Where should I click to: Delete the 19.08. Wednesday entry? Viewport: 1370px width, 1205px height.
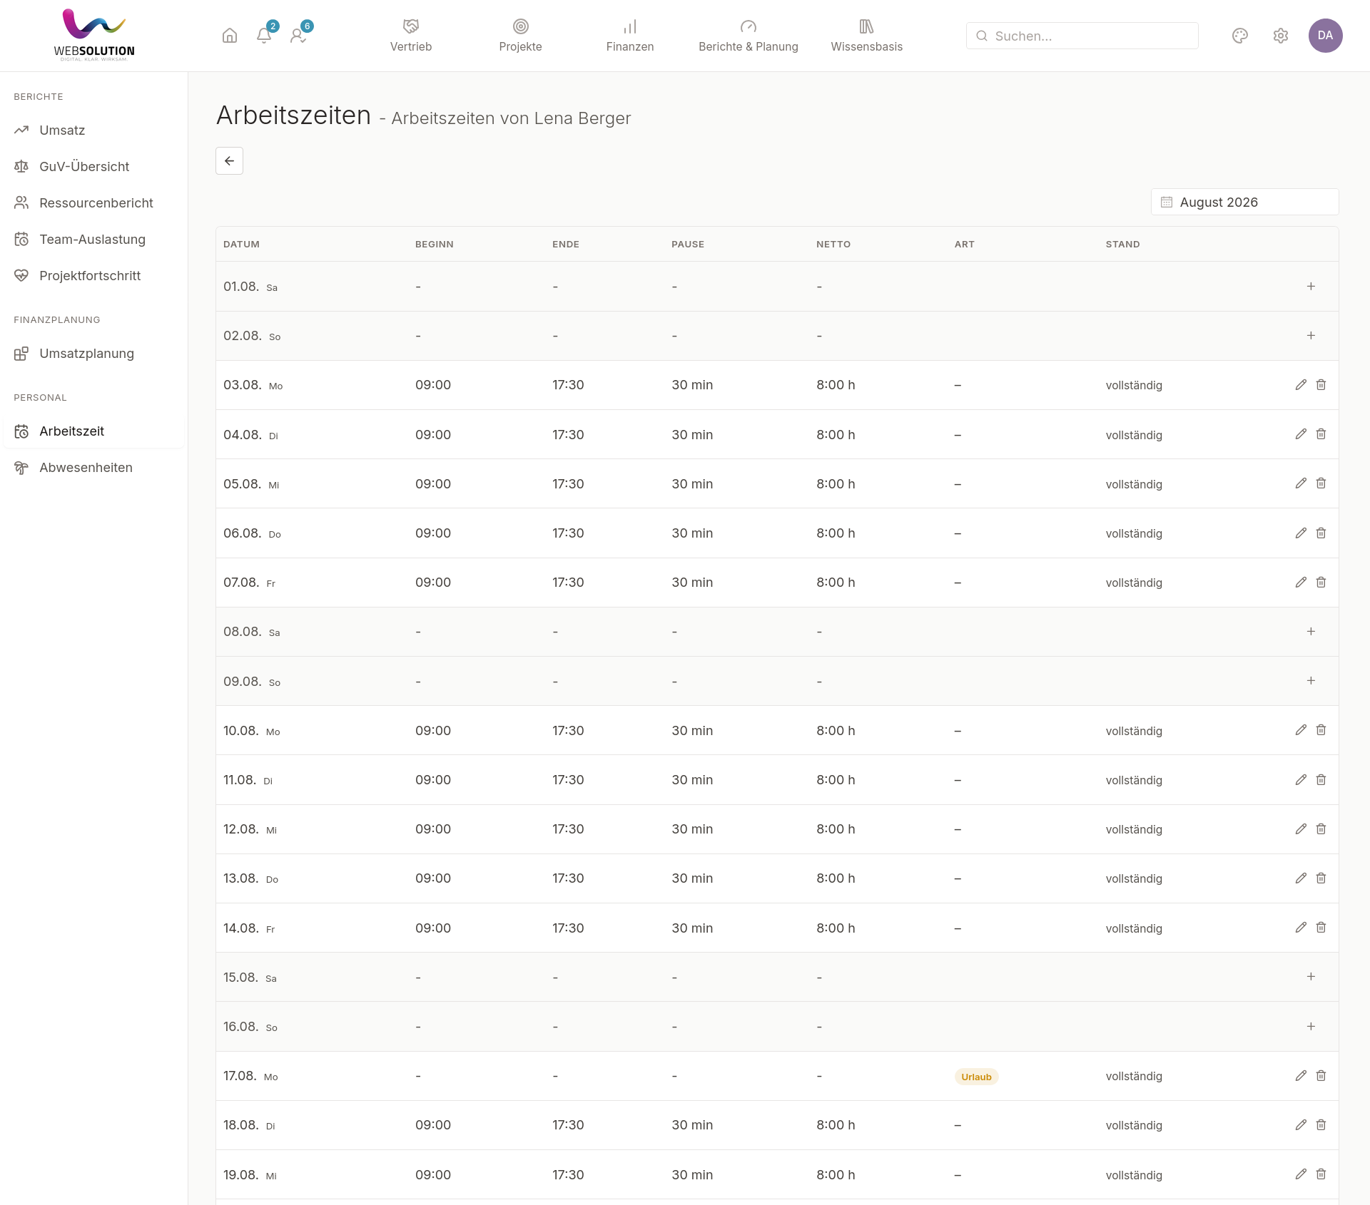[x=1321, y=1174]
